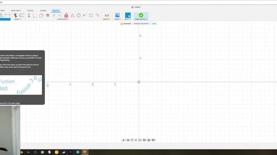Apply the Parallel constraint
The height and width of the screenshot is (155, 277).
tap(54, 15)
